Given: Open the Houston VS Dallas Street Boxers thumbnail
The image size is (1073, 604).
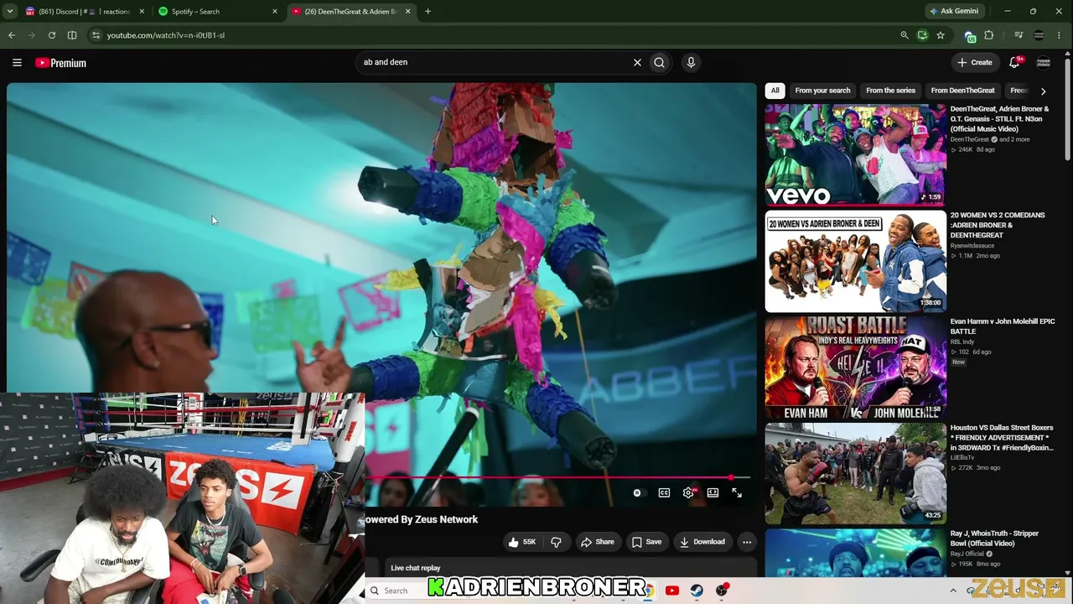Looking at the screenshot, I should [855, 473].
